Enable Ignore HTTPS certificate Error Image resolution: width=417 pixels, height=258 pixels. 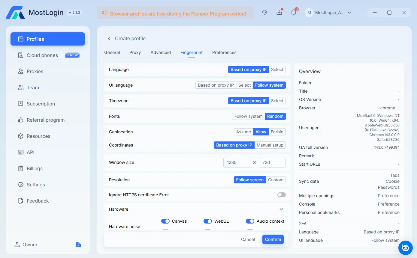pos(281,194)
